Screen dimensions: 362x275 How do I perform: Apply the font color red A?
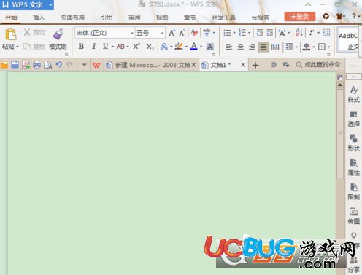pos(193,47)
